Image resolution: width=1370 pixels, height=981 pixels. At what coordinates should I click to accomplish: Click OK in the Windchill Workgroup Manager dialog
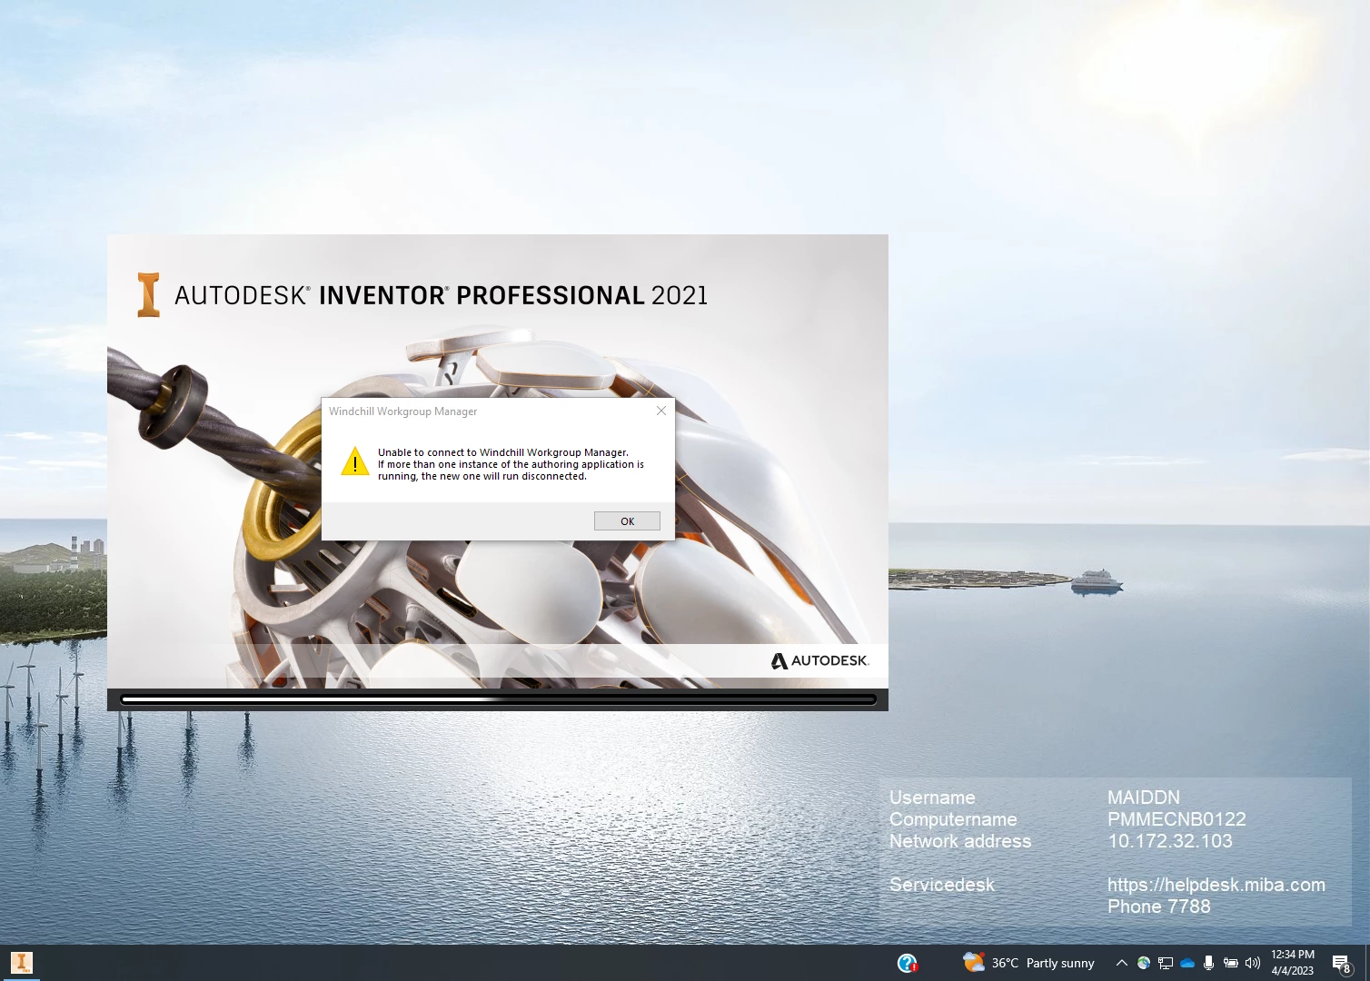[x=627, y=520]
